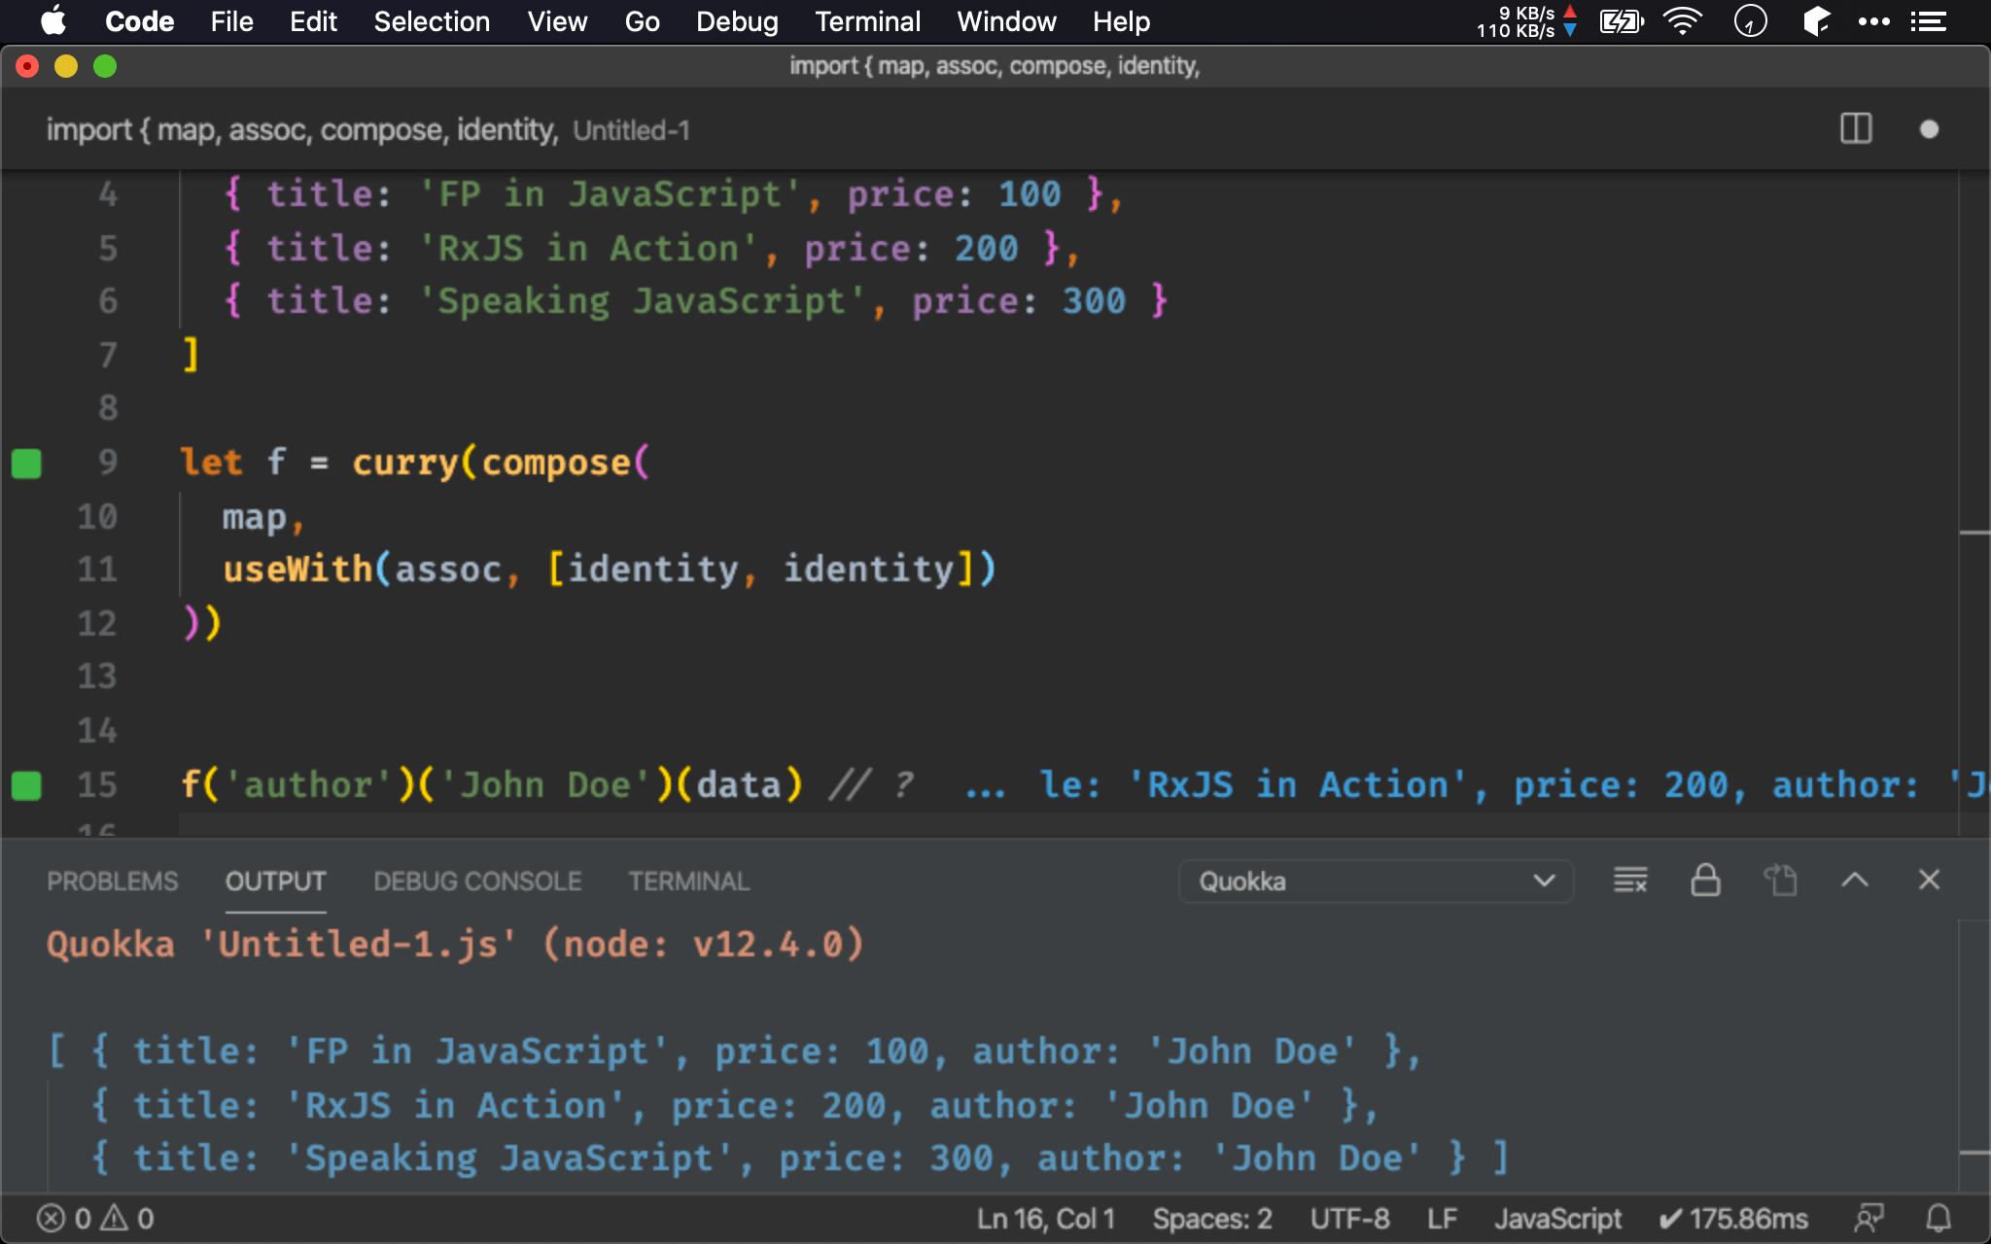
Task: Open the View menu
Action: 557,21
